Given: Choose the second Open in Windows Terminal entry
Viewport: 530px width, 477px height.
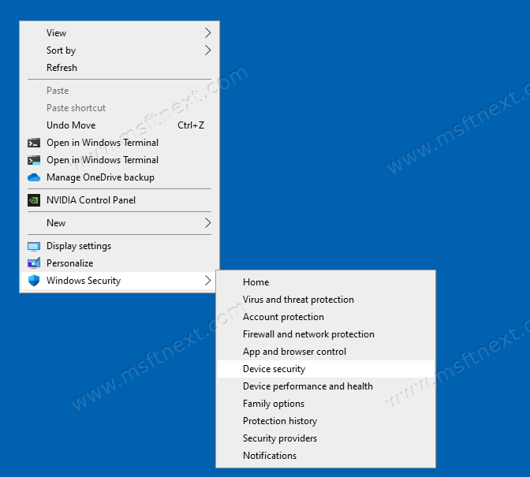Looking at the screenshot, I should coord(119,160).
